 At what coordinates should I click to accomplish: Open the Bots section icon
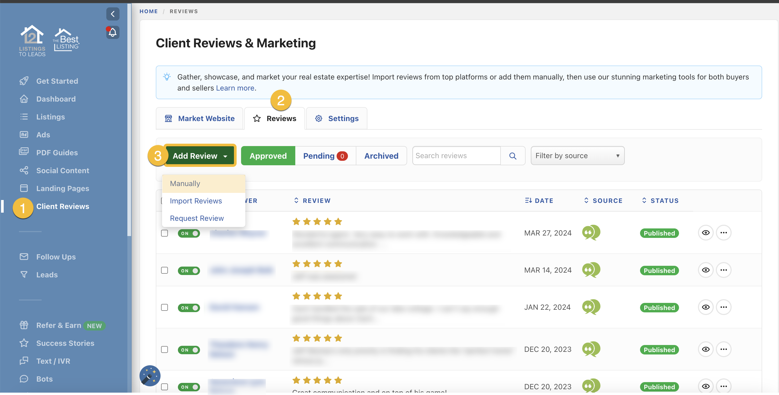click(24, 379)
